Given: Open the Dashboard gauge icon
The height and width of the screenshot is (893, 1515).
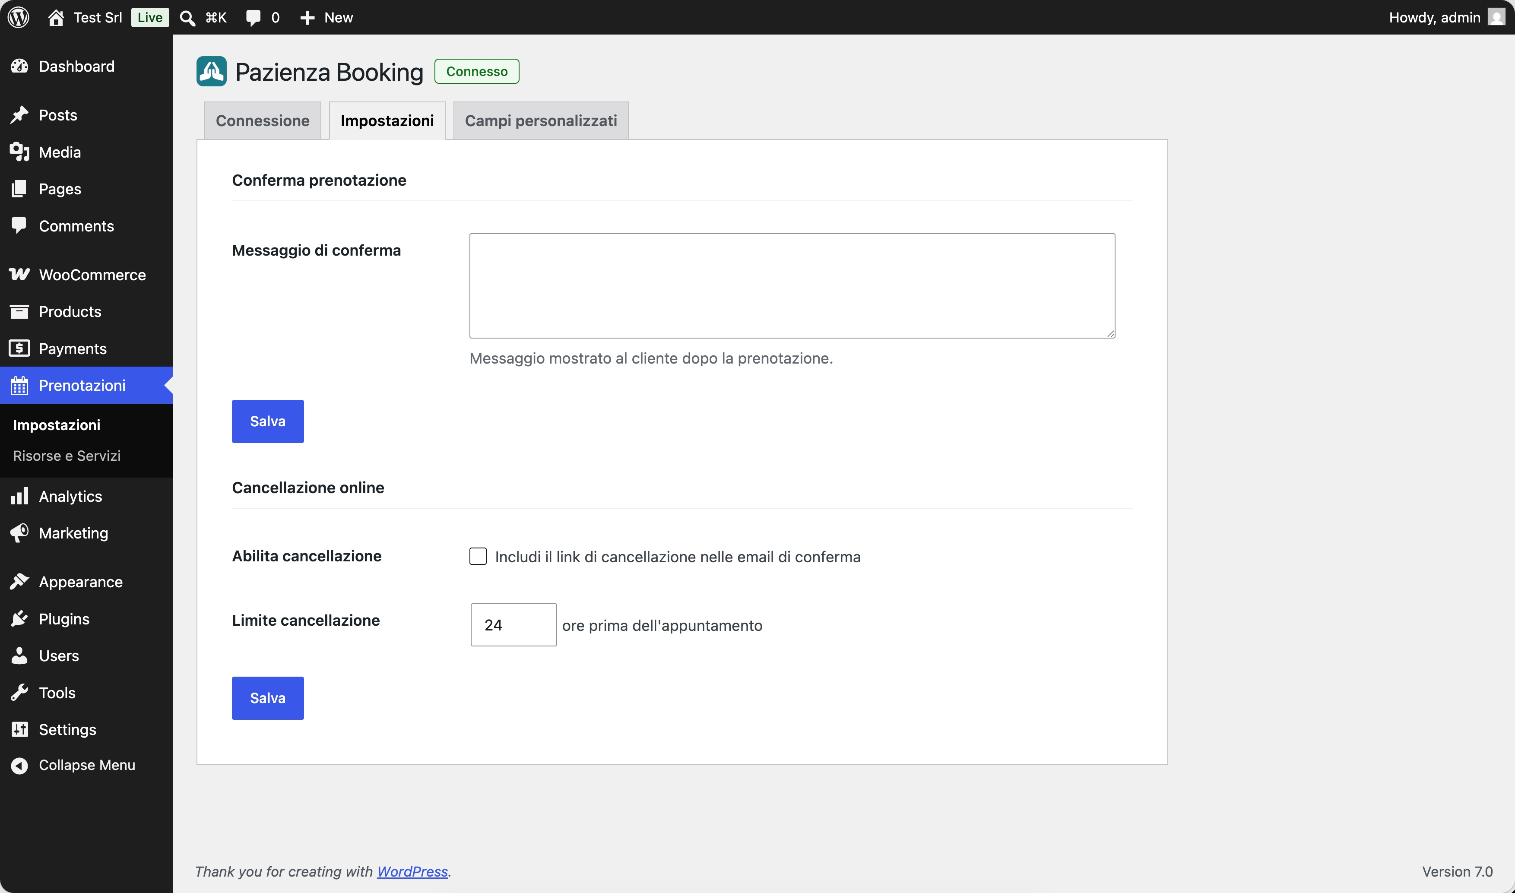Looking at the screenshot, I should 19,66.
